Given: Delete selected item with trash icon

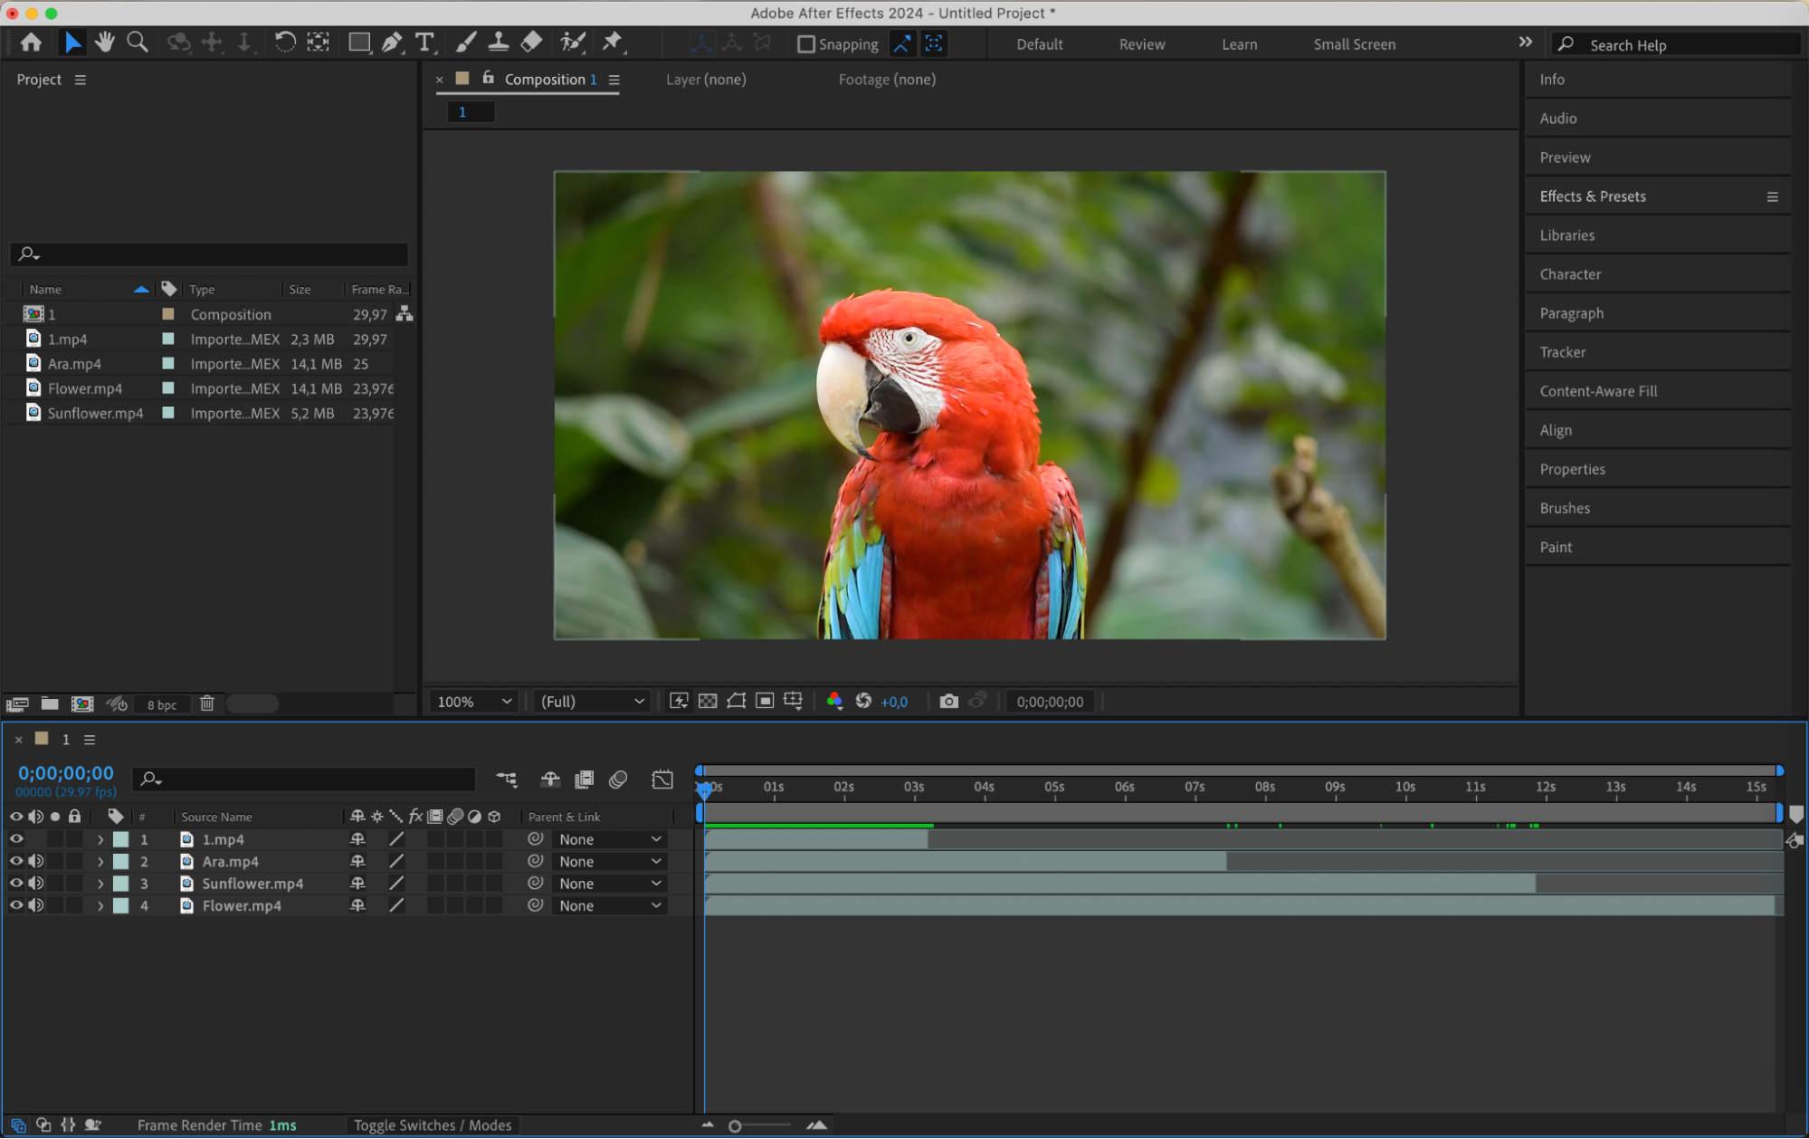Looking at the screenshot, I should coord(206,703).
